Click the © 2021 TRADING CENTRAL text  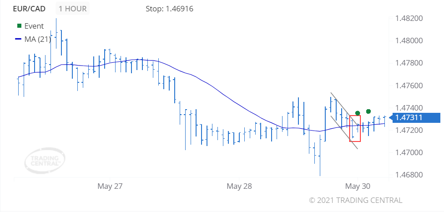tap(355, 200)
